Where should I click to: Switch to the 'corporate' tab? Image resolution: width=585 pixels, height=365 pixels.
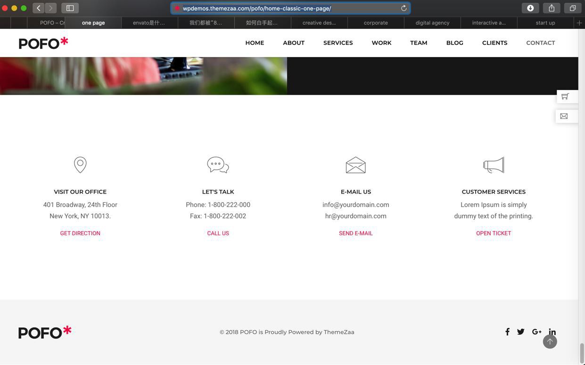click(x=376, y=23)
